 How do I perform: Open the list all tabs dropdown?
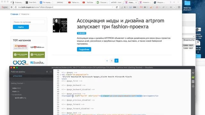point(178,2)
